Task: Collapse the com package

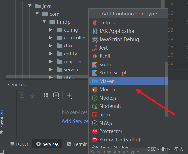Action: pyautogui.click(x=37, y=14)
